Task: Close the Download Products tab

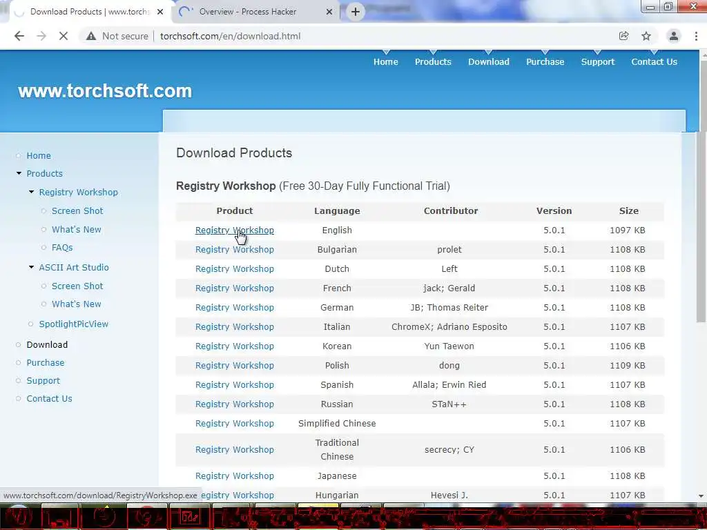Action: click(160, 12)
